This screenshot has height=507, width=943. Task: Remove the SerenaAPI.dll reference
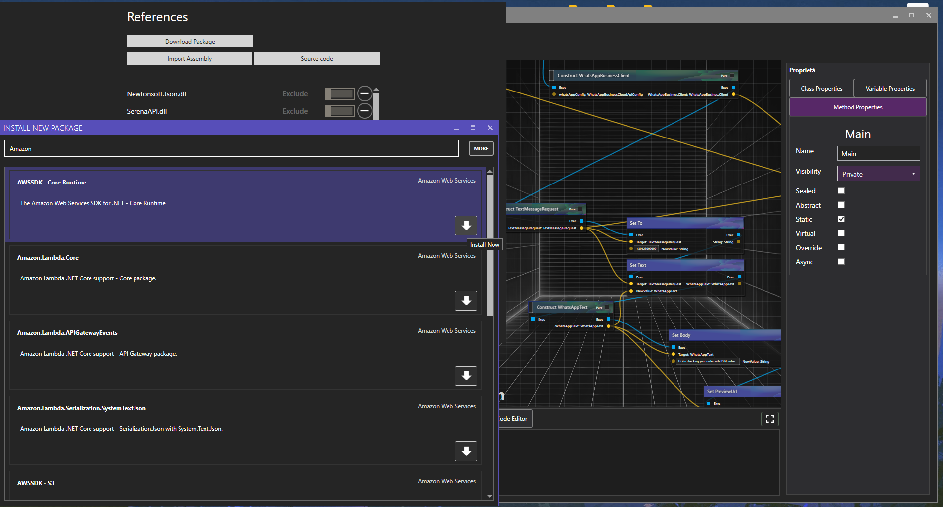[x=365, y=111]
